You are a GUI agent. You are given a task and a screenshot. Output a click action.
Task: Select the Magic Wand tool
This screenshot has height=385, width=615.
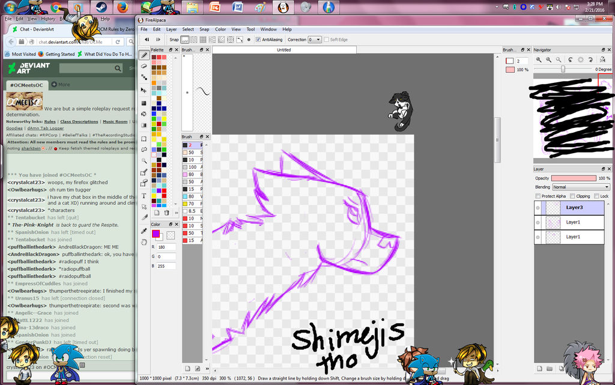point(144,161)
